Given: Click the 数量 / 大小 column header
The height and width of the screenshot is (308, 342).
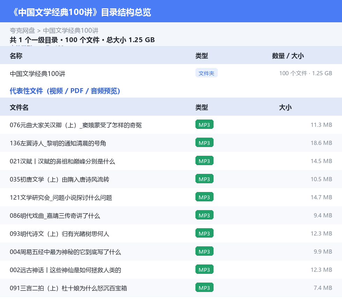Looking at the screenshot, I should [x=288, y=56].
